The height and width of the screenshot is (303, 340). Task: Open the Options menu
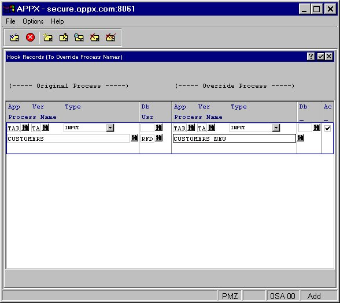click(33, 21)
